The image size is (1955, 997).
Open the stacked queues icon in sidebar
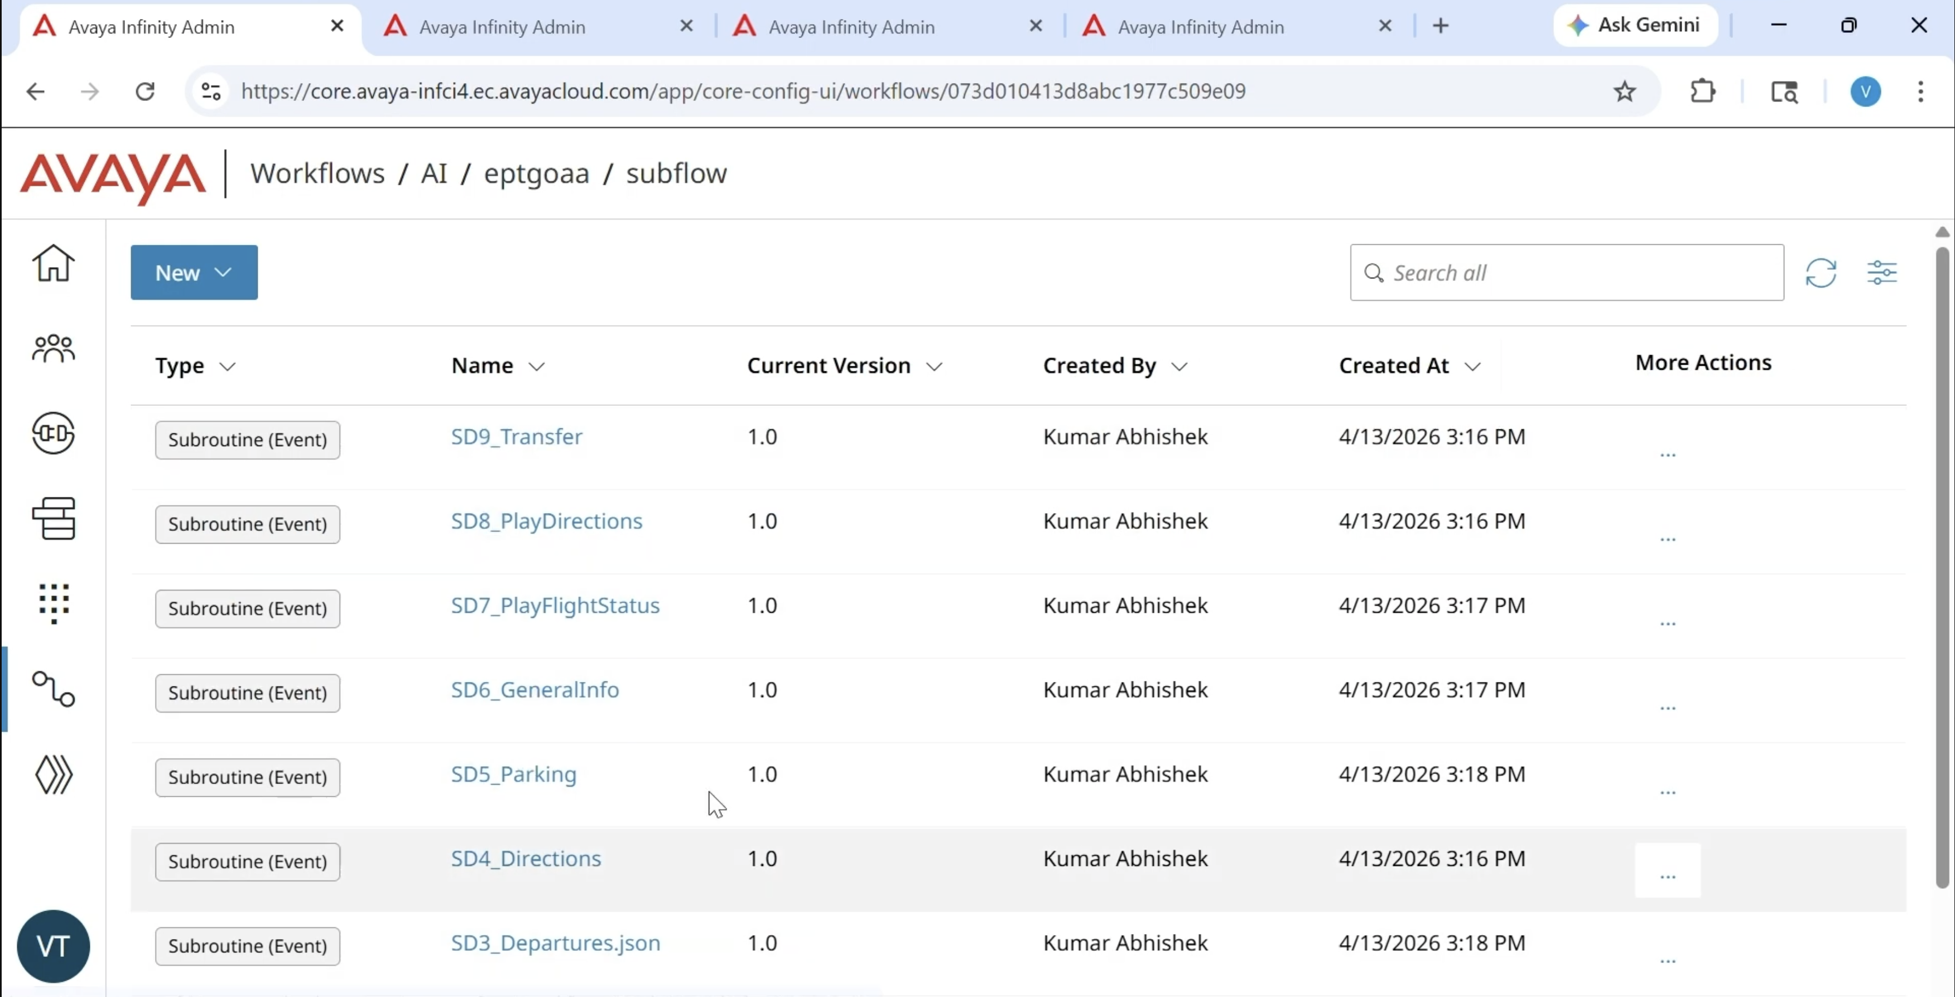(x=53, y=518)
